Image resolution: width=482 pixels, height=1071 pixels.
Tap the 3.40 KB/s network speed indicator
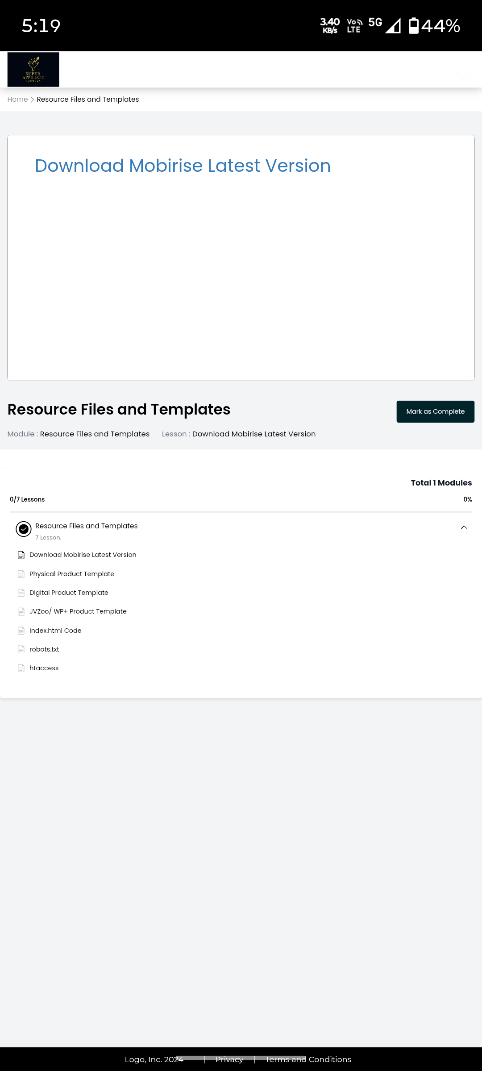pos(330,26)
